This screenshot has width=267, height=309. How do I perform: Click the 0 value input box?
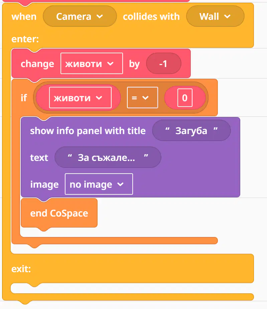(185, 98)
